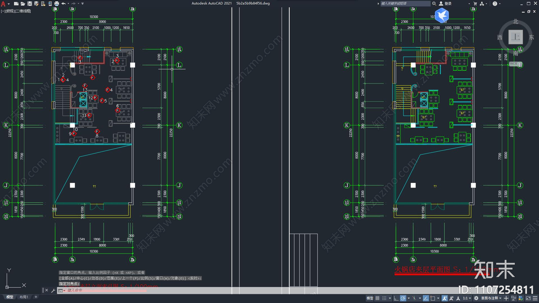
Task: Click the Open file folder icon
Action: [x=23, y=4]
